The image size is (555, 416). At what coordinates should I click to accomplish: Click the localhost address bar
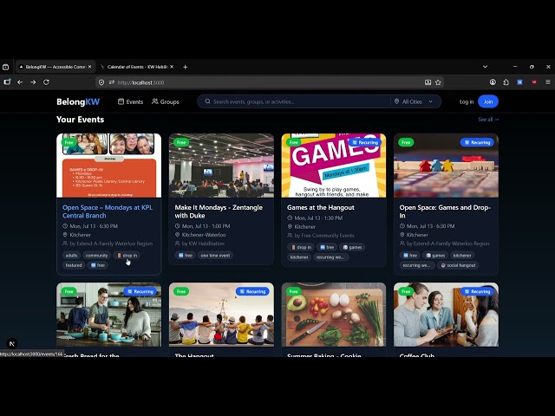(269, 82)
